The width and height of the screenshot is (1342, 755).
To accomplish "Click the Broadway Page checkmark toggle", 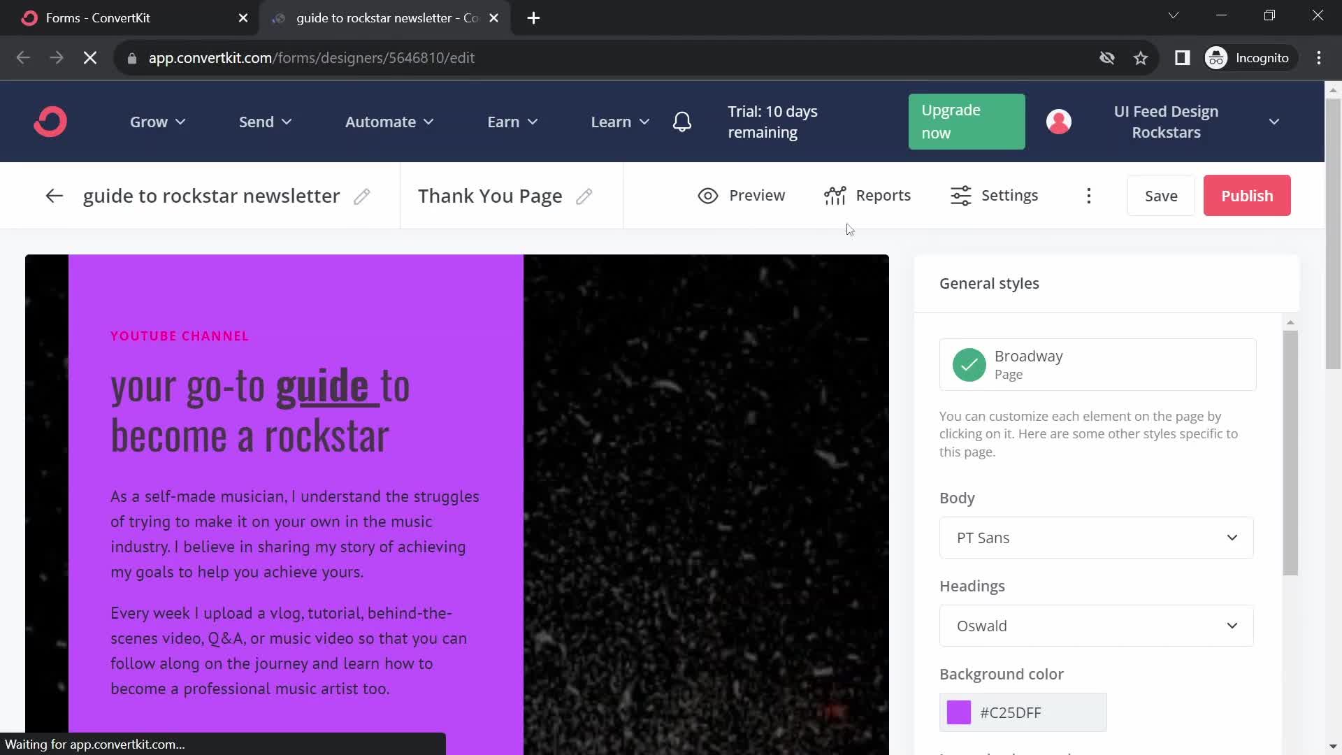I will click(x=969, y=364).
